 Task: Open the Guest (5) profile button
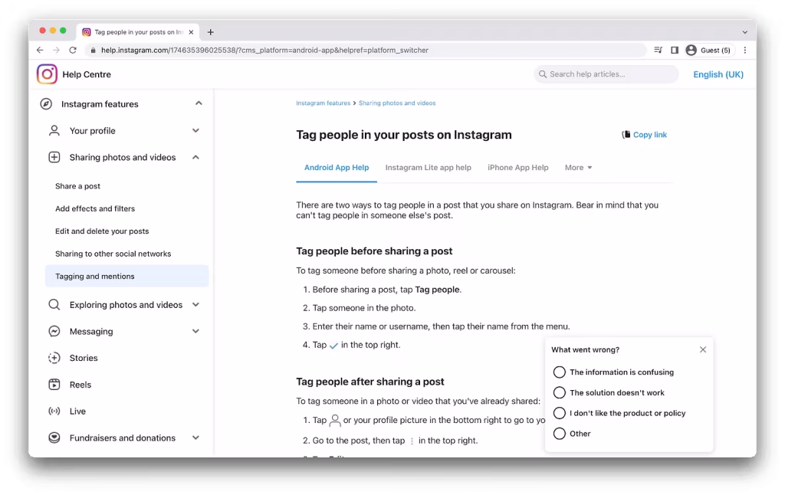click(708, 50)
